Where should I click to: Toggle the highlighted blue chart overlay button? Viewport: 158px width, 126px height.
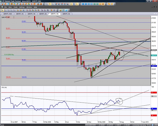tap(74, 4)
